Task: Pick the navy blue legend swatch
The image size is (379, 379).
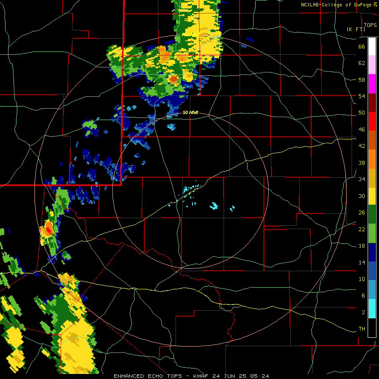Action: [372, 252]
